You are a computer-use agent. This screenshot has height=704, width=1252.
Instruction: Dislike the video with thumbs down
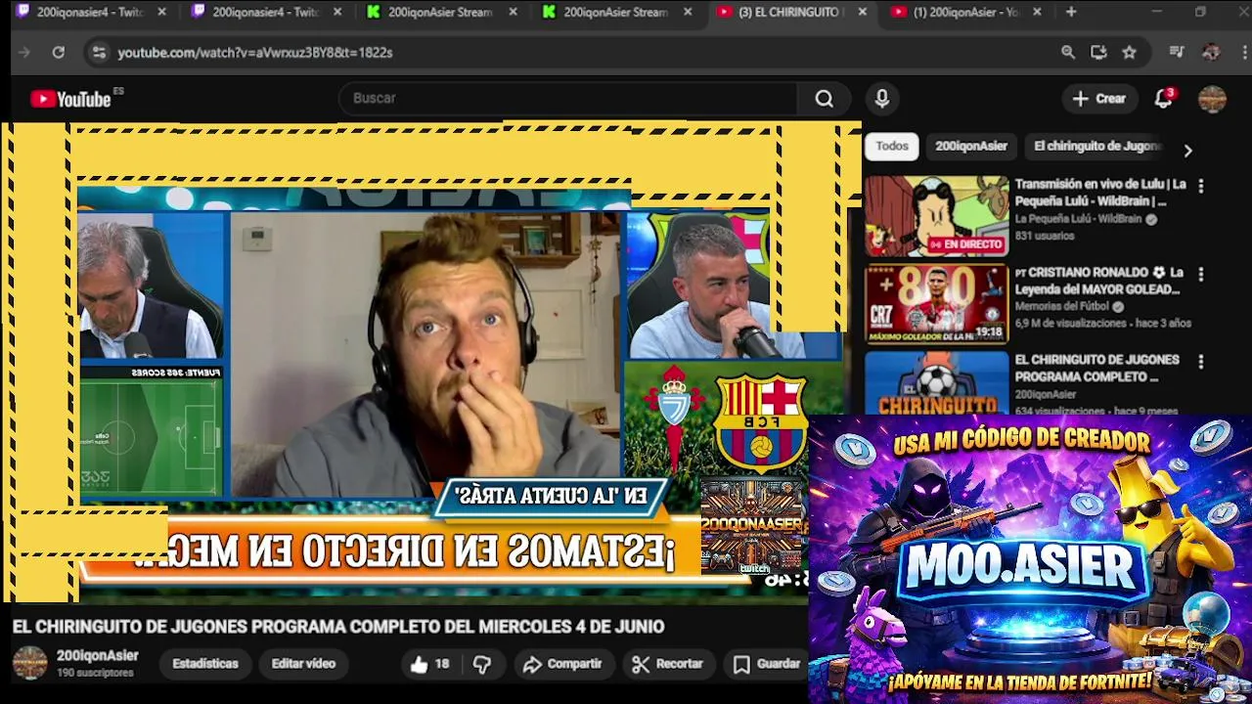pos(481,664)
